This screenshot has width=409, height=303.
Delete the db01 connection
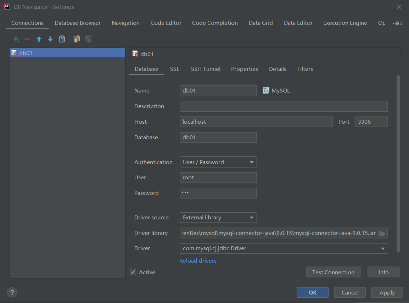27,39
